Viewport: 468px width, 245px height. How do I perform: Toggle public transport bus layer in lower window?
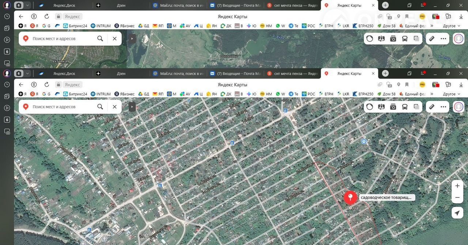[x=405, y=107]
